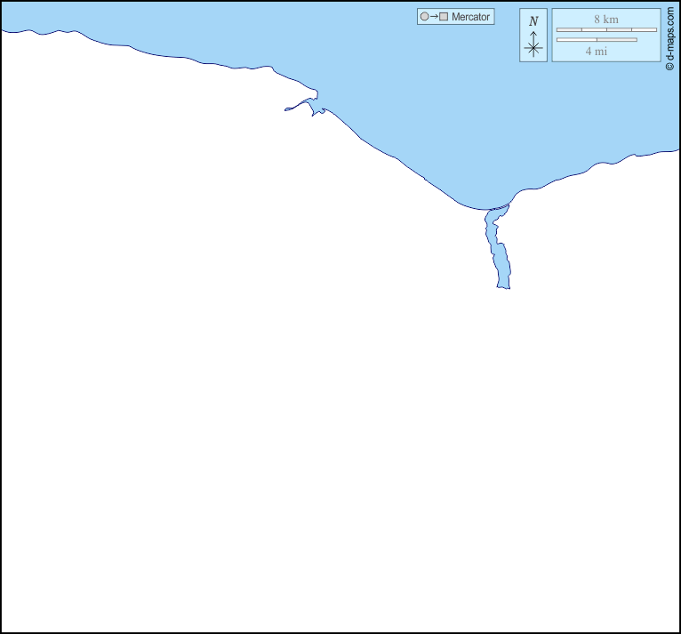Click the kilometer scale bar
681x634 pixels.
click(606, 29)
